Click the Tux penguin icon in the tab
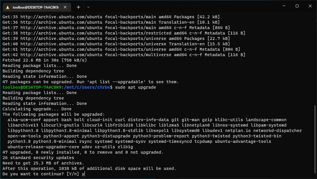 point(8,7)
